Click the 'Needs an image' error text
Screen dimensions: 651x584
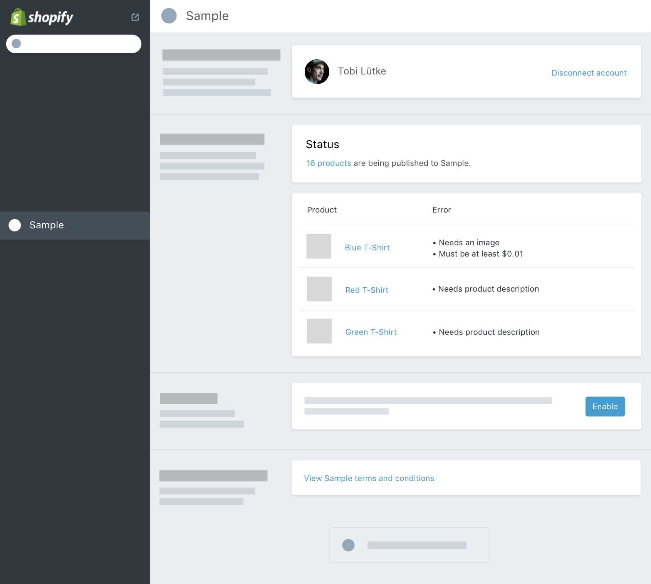469,243
